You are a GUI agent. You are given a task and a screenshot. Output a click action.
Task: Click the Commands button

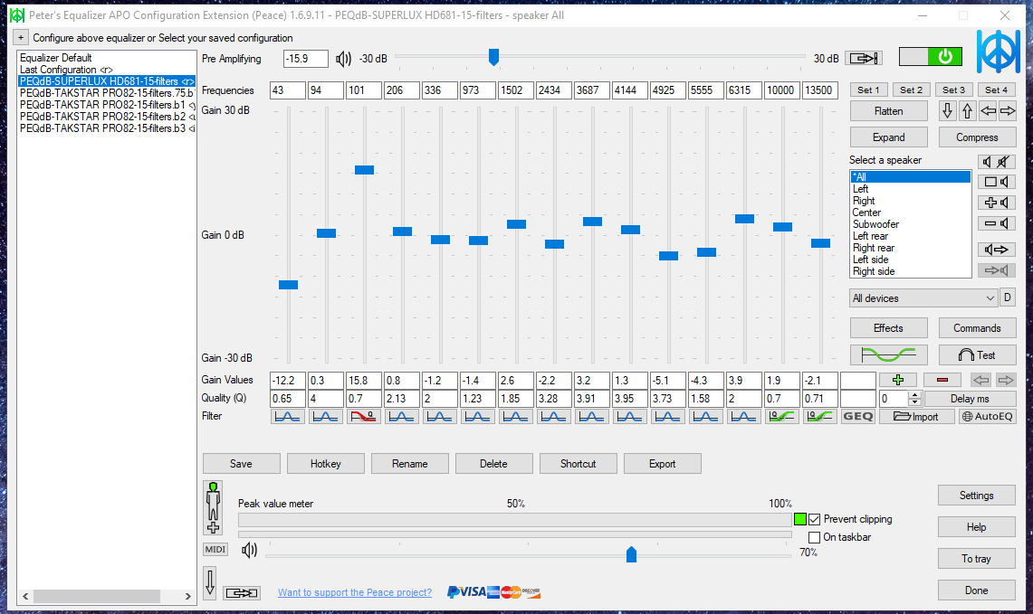[977, 328]
